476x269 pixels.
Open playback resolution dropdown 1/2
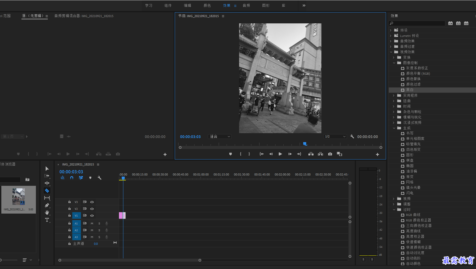point(335,136)
